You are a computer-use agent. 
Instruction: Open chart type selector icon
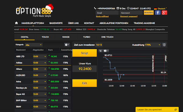click(x=106, y=51)
